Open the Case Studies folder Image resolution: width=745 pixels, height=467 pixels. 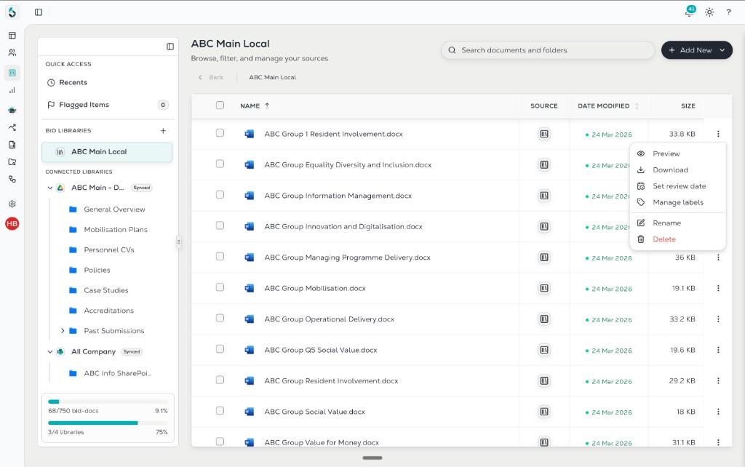pyautogui.click(x=107, y=290)
